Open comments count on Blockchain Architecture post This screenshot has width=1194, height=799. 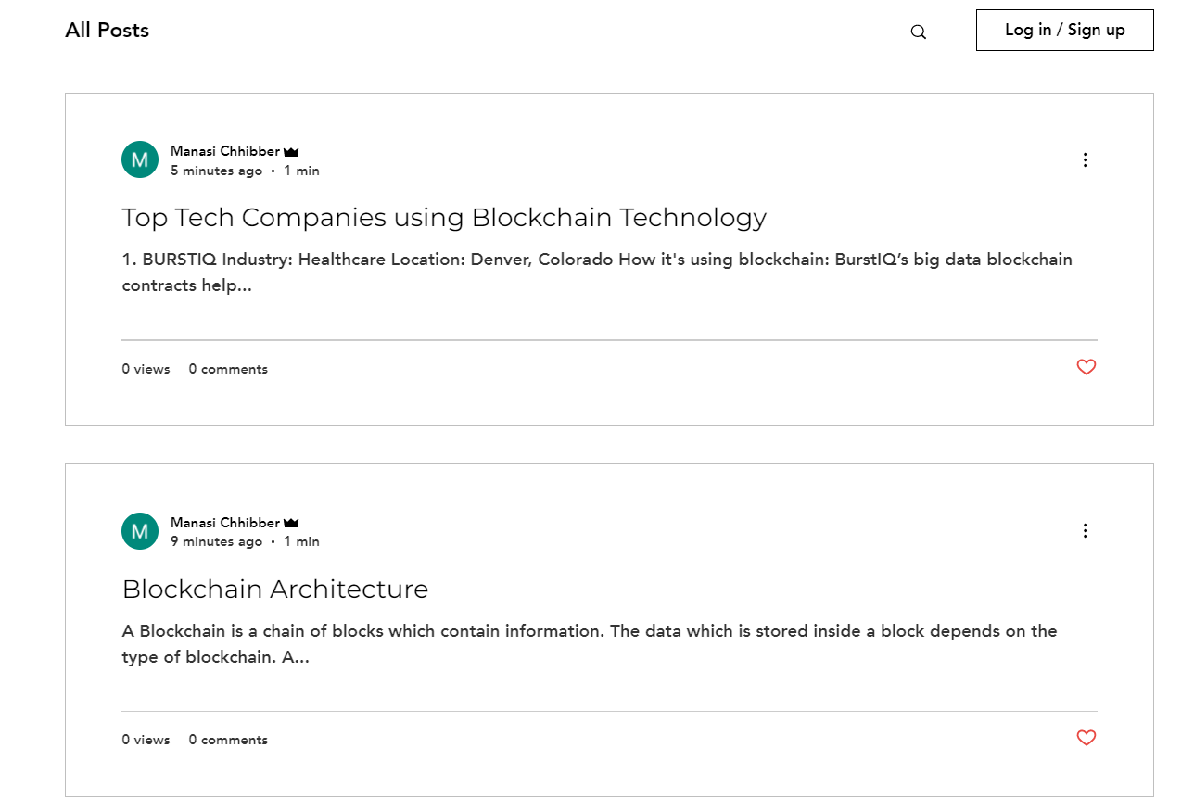(228, 740)
